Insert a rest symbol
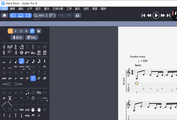The width and height of the screenshot is (177, 120). click(45, 61)
